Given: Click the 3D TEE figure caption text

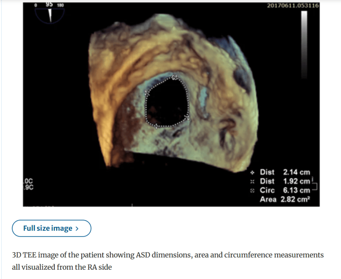Looking at the screenshot, I should click(x=168, y=261).
